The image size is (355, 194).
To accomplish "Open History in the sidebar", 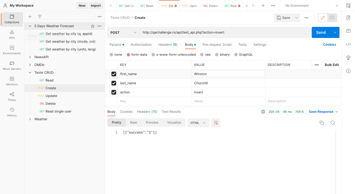I will [12, 112].
